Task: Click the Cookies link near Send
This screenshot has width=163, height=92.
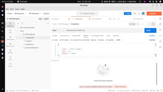Action: (x=152, y=36)
